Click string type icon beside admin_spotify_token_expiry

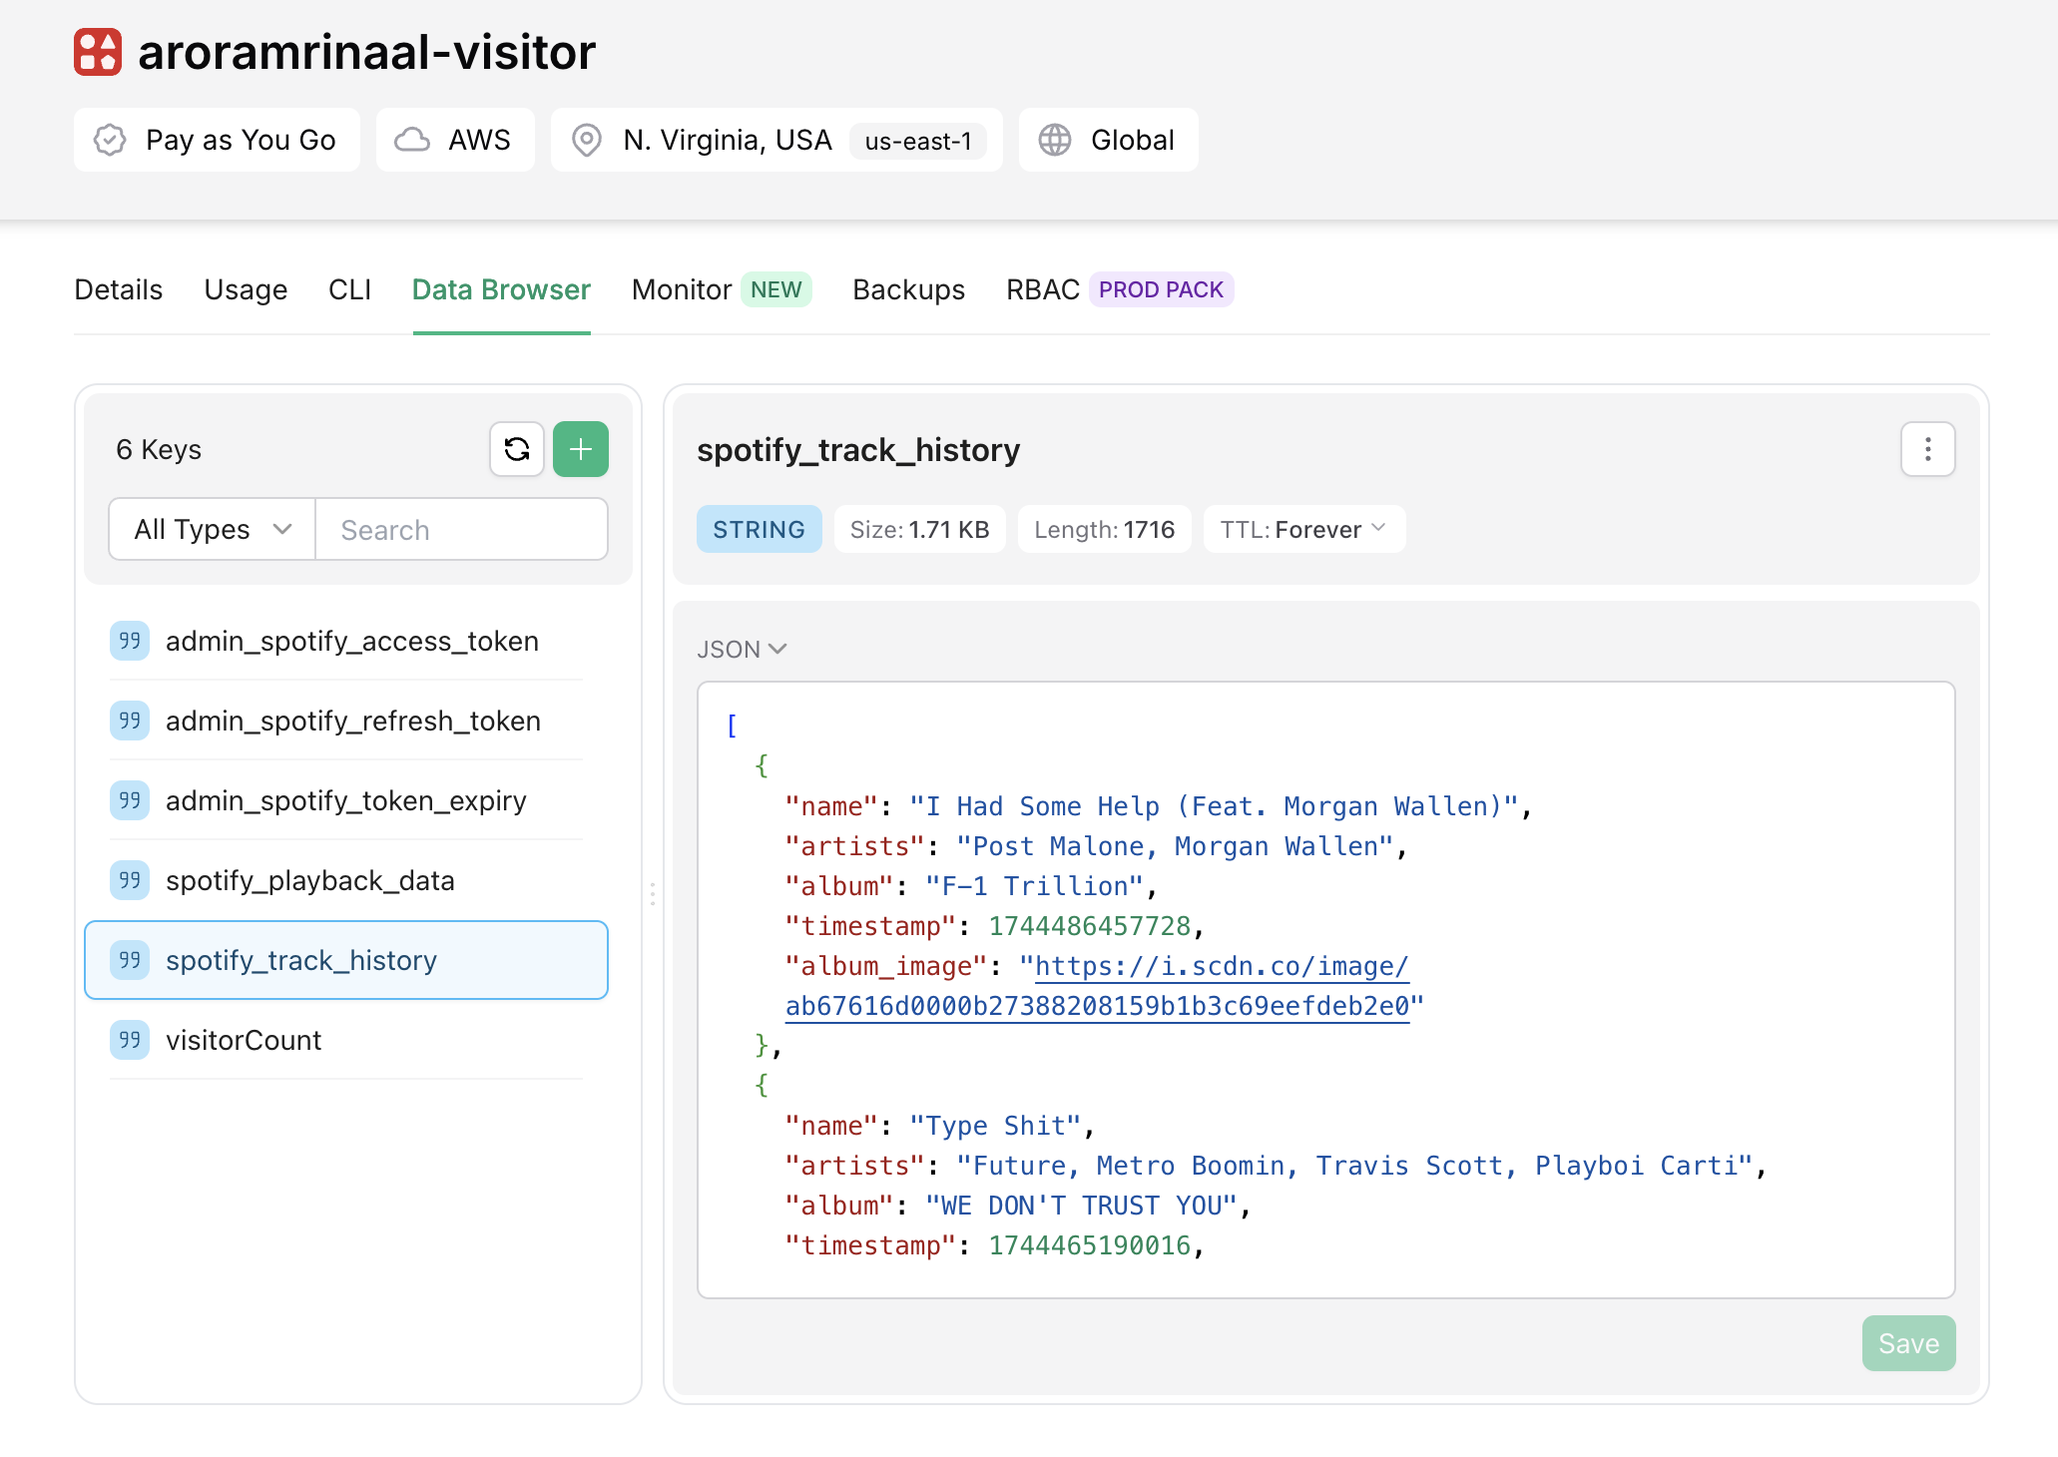[x=130, y=800]
